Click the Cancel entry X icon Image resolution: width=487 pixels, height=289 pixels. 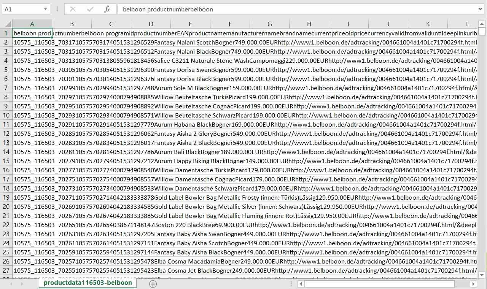pyautogui.click(x=73, y=9)
